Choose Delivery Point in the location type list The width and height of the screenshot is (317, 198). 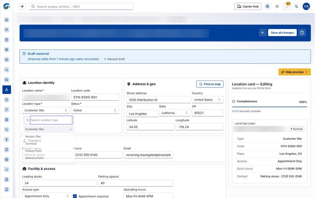pos(49,158)
